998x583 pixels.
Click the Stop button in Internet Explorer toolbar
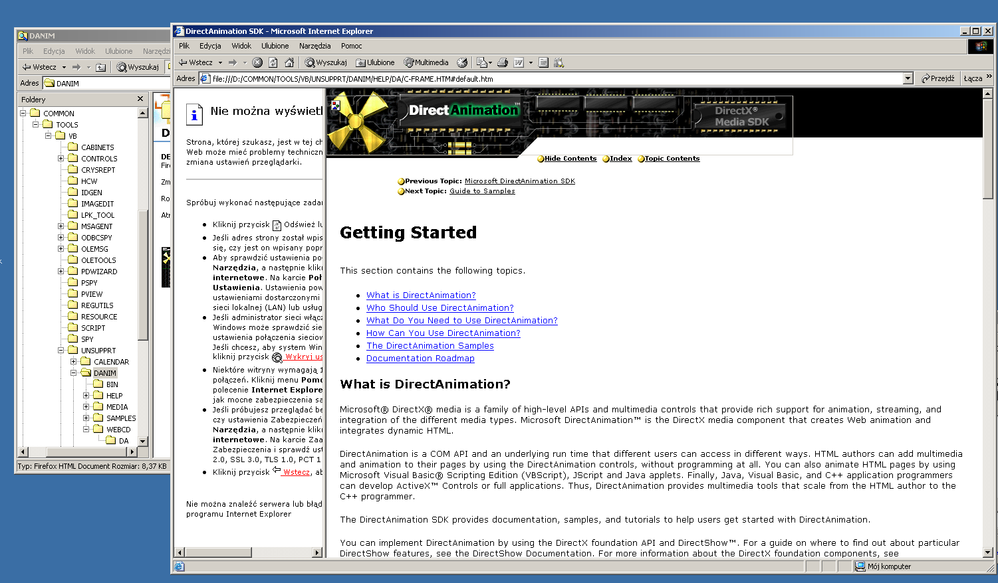pos(257,62)
